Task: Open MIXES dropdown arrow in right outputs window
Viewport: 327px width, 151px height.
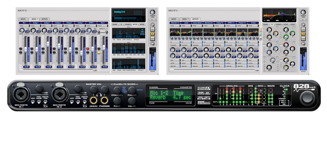Action: pos(188,19)
